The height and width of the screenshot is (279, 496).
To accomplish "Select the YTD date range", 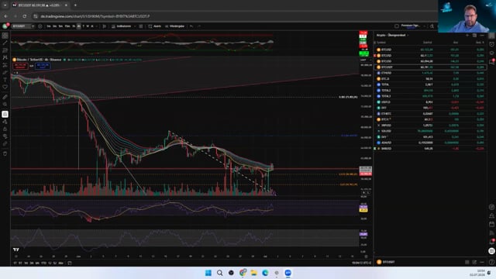I will point(43,263).
